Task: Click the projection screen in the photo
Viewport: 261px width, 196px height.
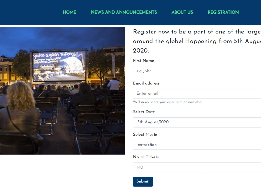Action: [60, 66]
